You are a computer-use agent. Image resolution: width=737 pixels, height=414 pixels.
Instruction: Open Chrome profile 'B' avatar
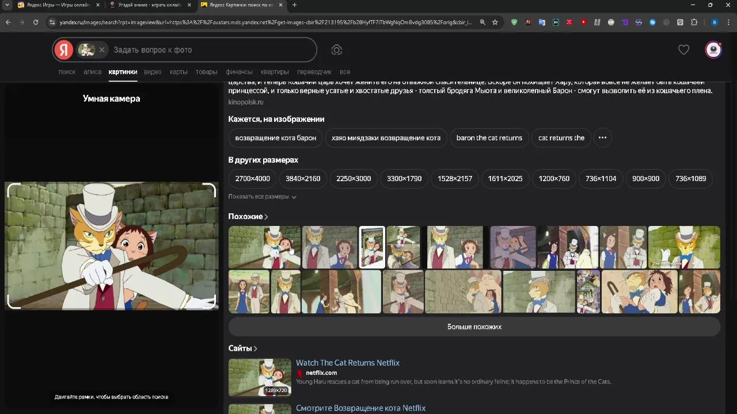tap(715, 22)
